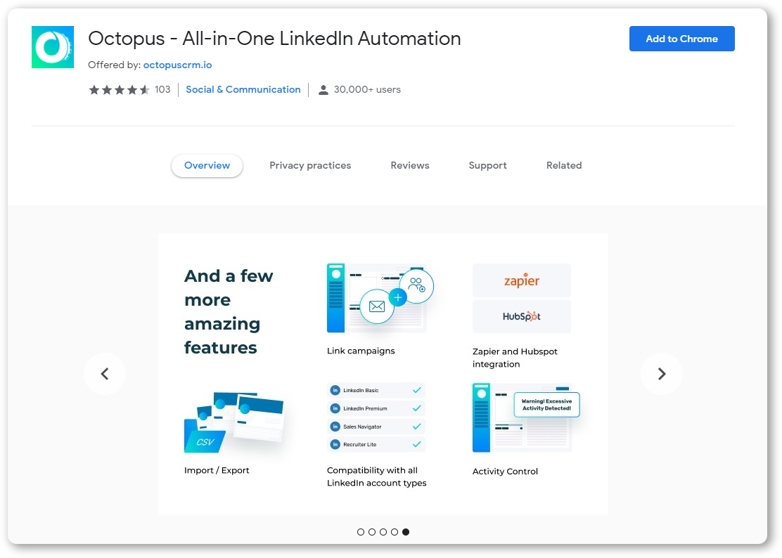This screenshot has width=782, height=558.
Task: Switch to Privacy practices tab
Action: click(310, 165)
